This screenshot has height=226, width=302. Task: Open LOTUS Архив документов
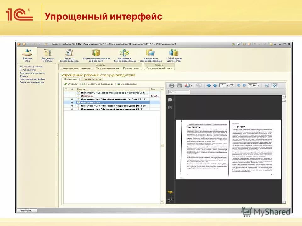[x=174, y=53]
